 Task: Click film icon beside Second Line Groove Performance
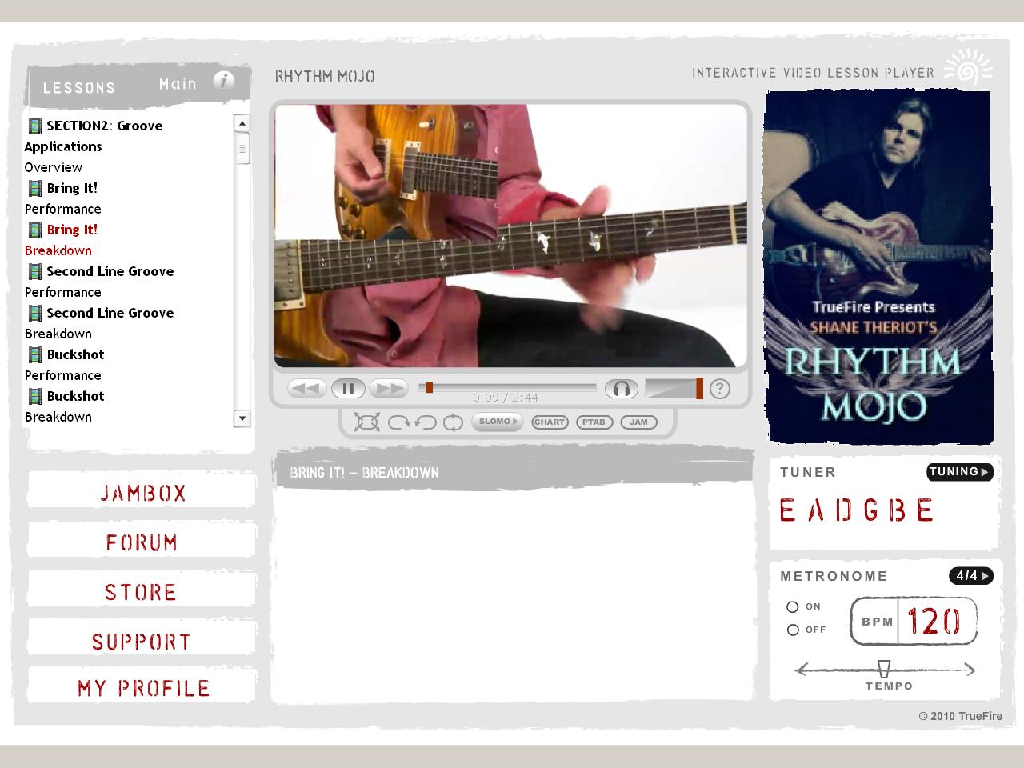point(35,271)
